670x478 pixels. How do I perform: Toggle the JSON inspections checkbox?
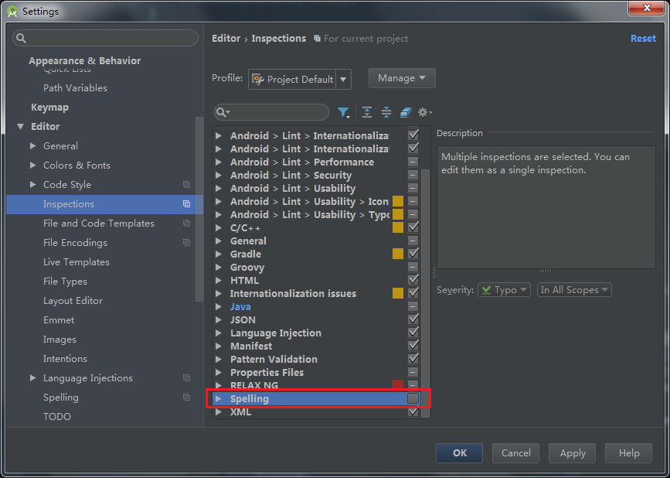click(x=413, y=319)
